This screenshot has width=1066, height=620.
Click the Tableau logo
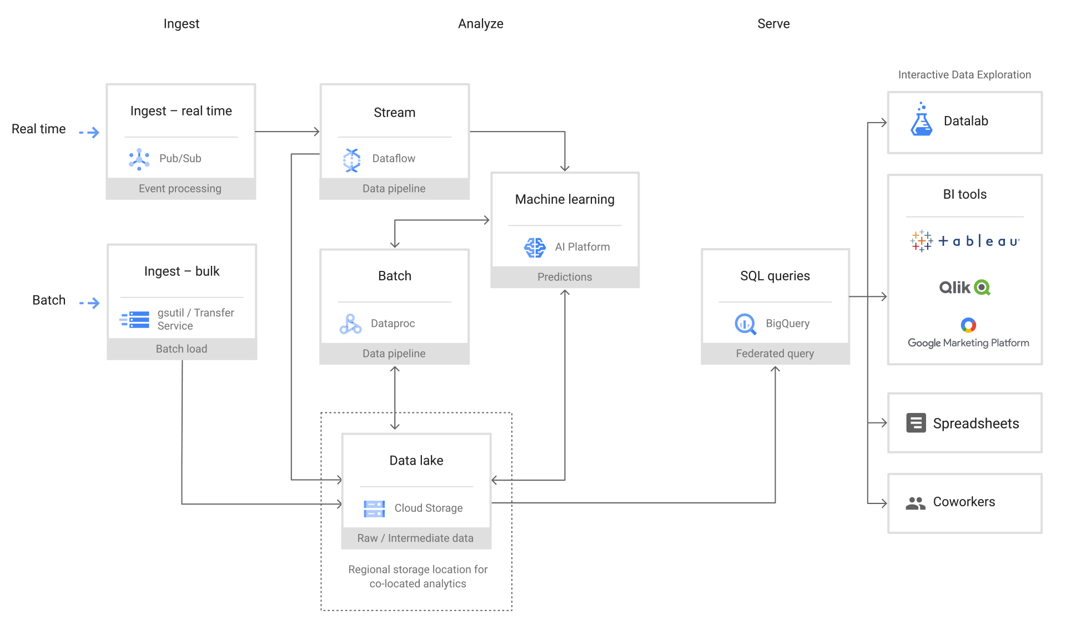tap(965, 241)
